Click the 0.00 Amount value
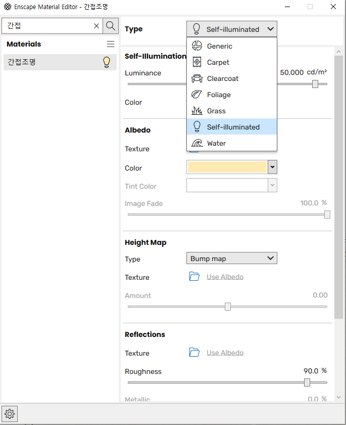The height and width of the screenshot is (425, 346). (x=320, y=295)
